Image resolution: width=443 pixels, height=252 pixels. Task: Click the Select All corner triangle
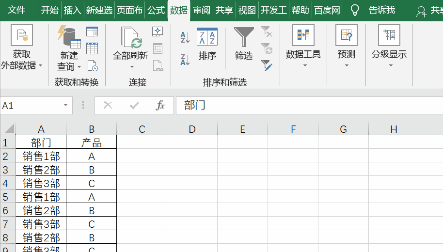coord(9,129)
